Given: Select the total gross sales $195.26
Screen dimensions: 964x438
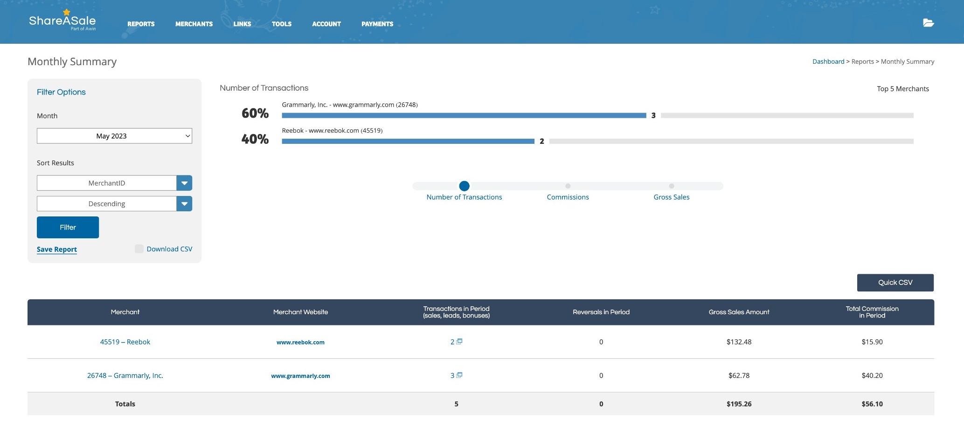Looking at the screenshot, I should [x=739, y=404].
